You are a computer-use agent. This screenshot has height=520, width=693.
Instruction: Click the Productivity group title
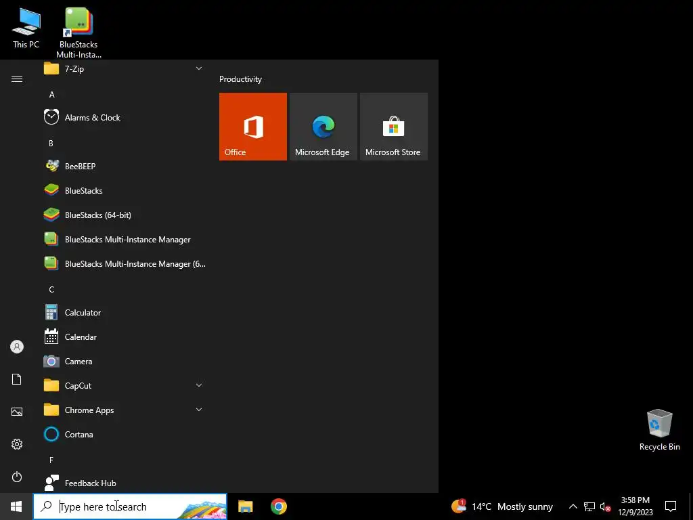pyautogui.click(x=240, y=79)
